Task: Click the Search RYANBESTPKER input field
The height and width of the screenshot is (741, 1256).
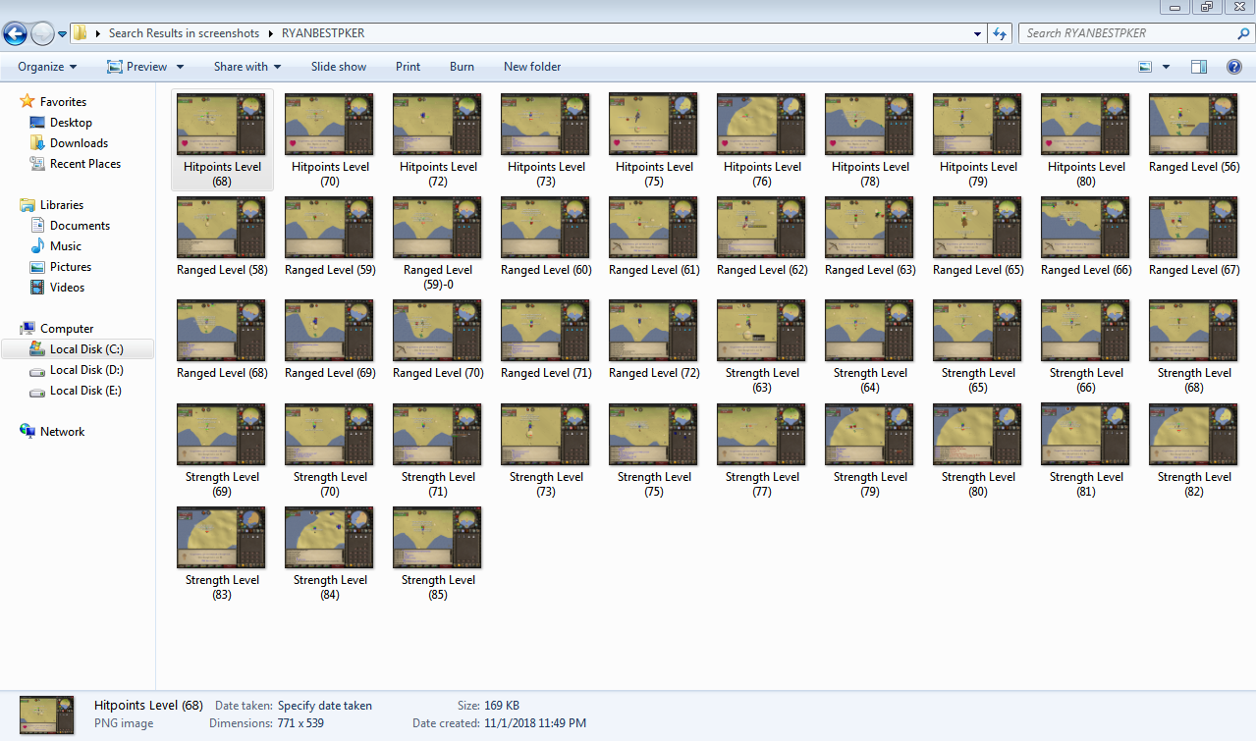Action: click(1126, 33)
